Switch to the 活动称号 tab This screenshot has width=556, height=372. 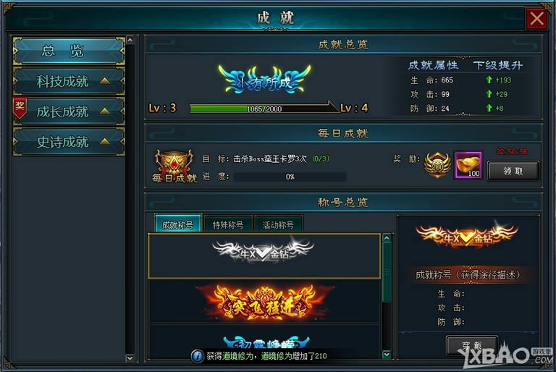click(x=278, y=224)
